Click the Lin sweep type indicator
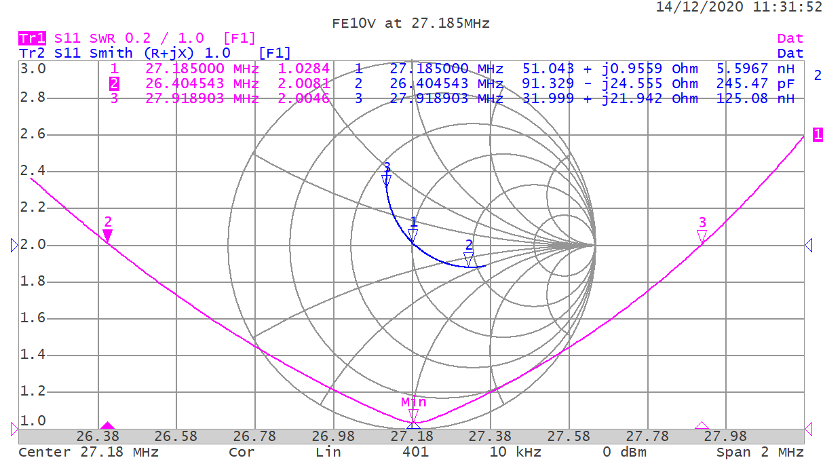Screen dimensions: 823x460 (327, 452)
